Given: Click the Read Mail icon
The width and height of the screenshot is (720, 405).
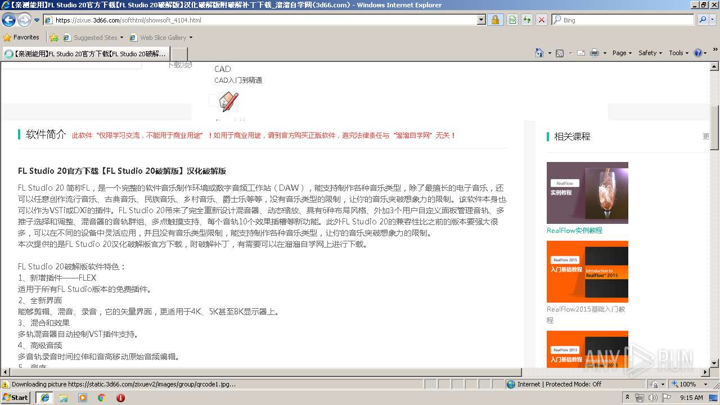Looking at the screenshot, I should click(x=580, y=53).
